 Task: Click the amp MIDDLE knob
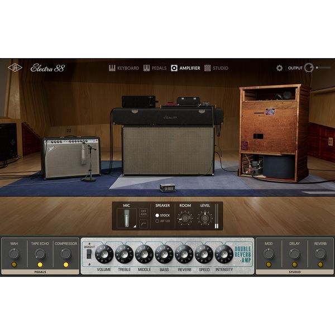point(144,254)
